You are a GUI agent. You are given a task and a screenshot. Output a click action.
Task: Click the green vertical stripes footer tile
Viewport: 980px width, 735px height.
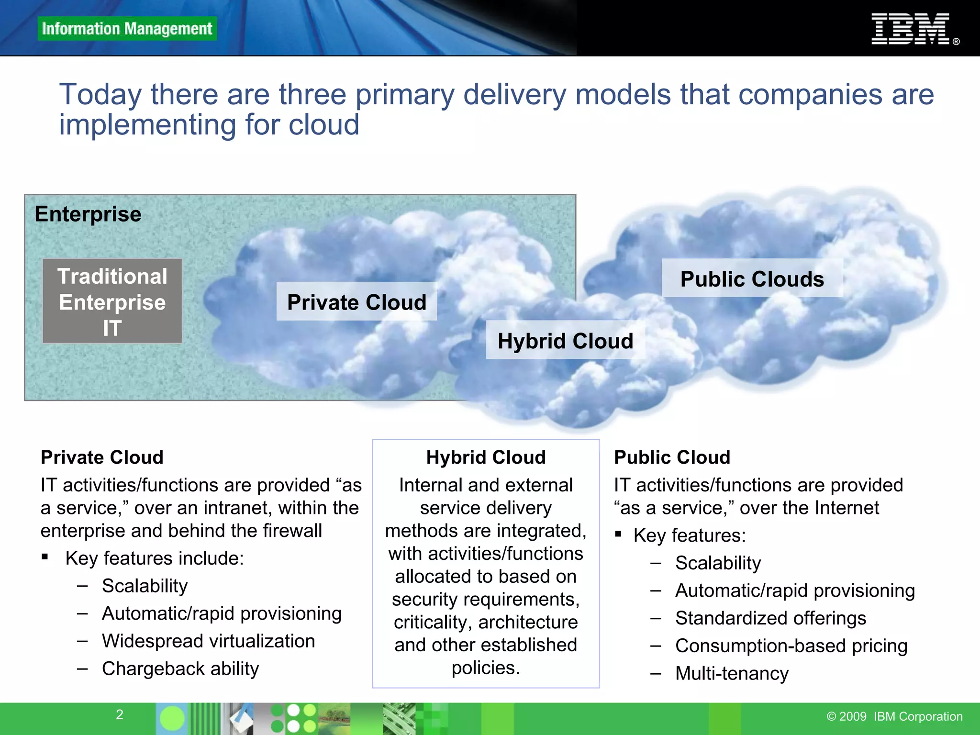[205, 719]
